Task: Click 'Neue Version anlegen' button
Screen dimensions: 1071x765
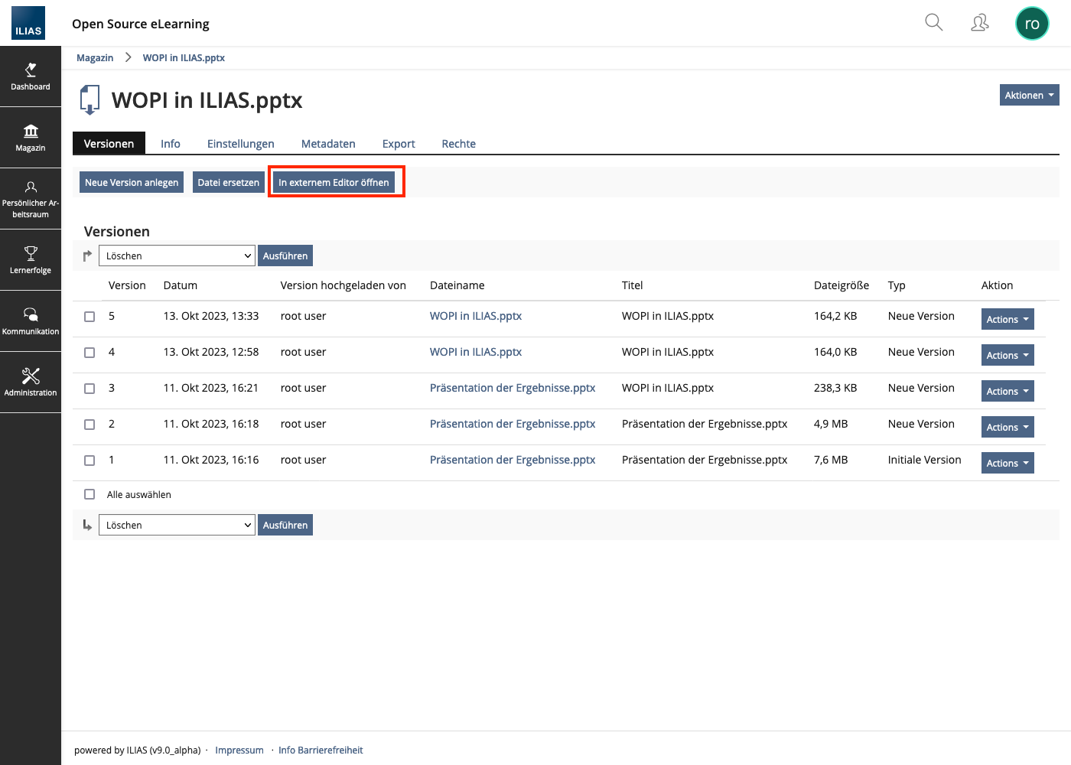Action: tap(132, 182)
